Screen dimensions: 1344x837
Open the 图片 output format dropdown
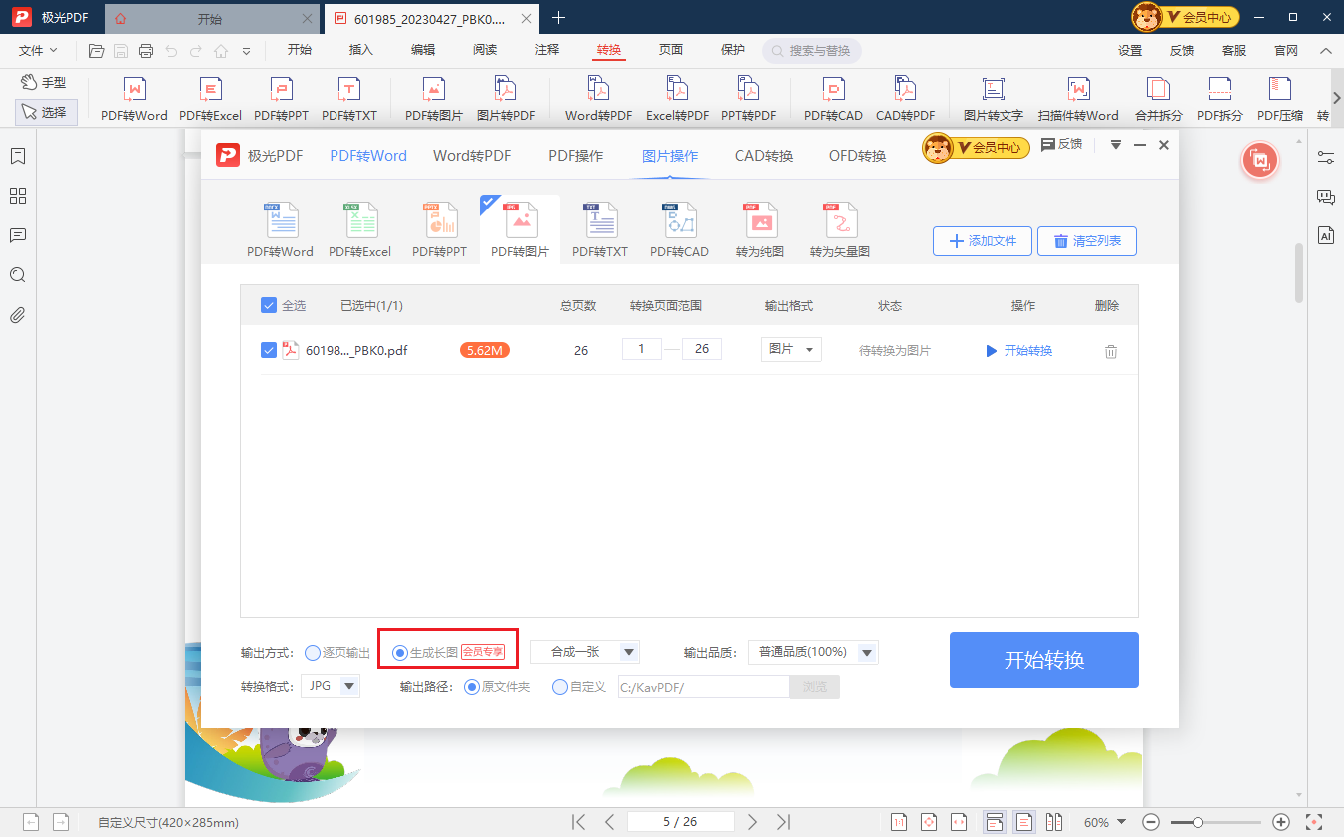pos(790,349)
